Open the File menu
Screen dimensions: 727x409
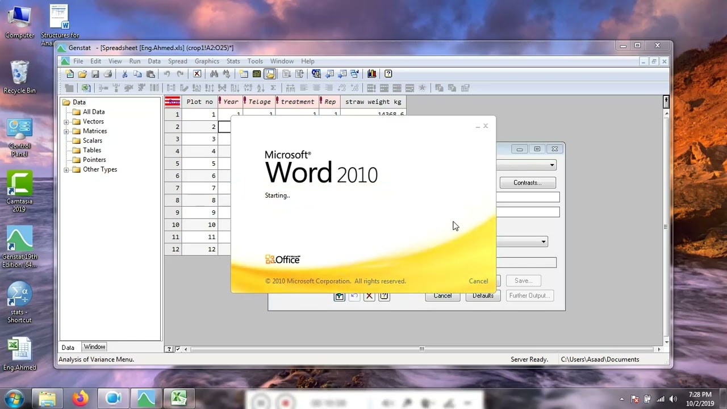pos(78,61)
